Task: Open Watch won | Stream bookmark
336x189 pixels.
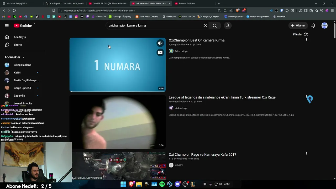Action: [258, 17]
